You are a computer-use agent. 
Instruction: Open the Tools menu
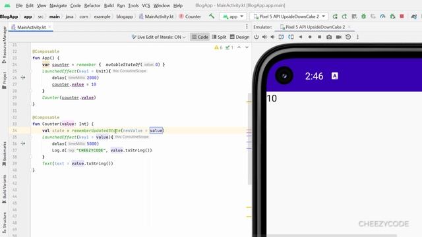point(133,5)
